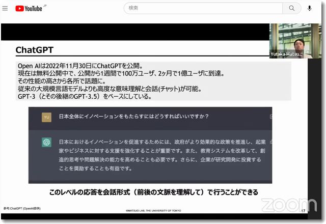326x224 pixels.
Task: Focus the YouTube search box
Action: click(203, 8)
